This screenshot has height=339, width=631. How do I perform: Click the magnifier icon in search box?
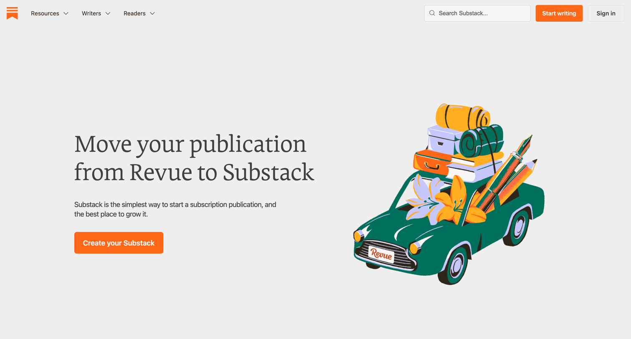tap(432, 13)
